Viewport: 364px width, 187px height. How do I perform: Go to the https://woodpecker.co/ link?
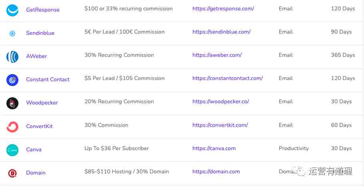pos(220,102)
